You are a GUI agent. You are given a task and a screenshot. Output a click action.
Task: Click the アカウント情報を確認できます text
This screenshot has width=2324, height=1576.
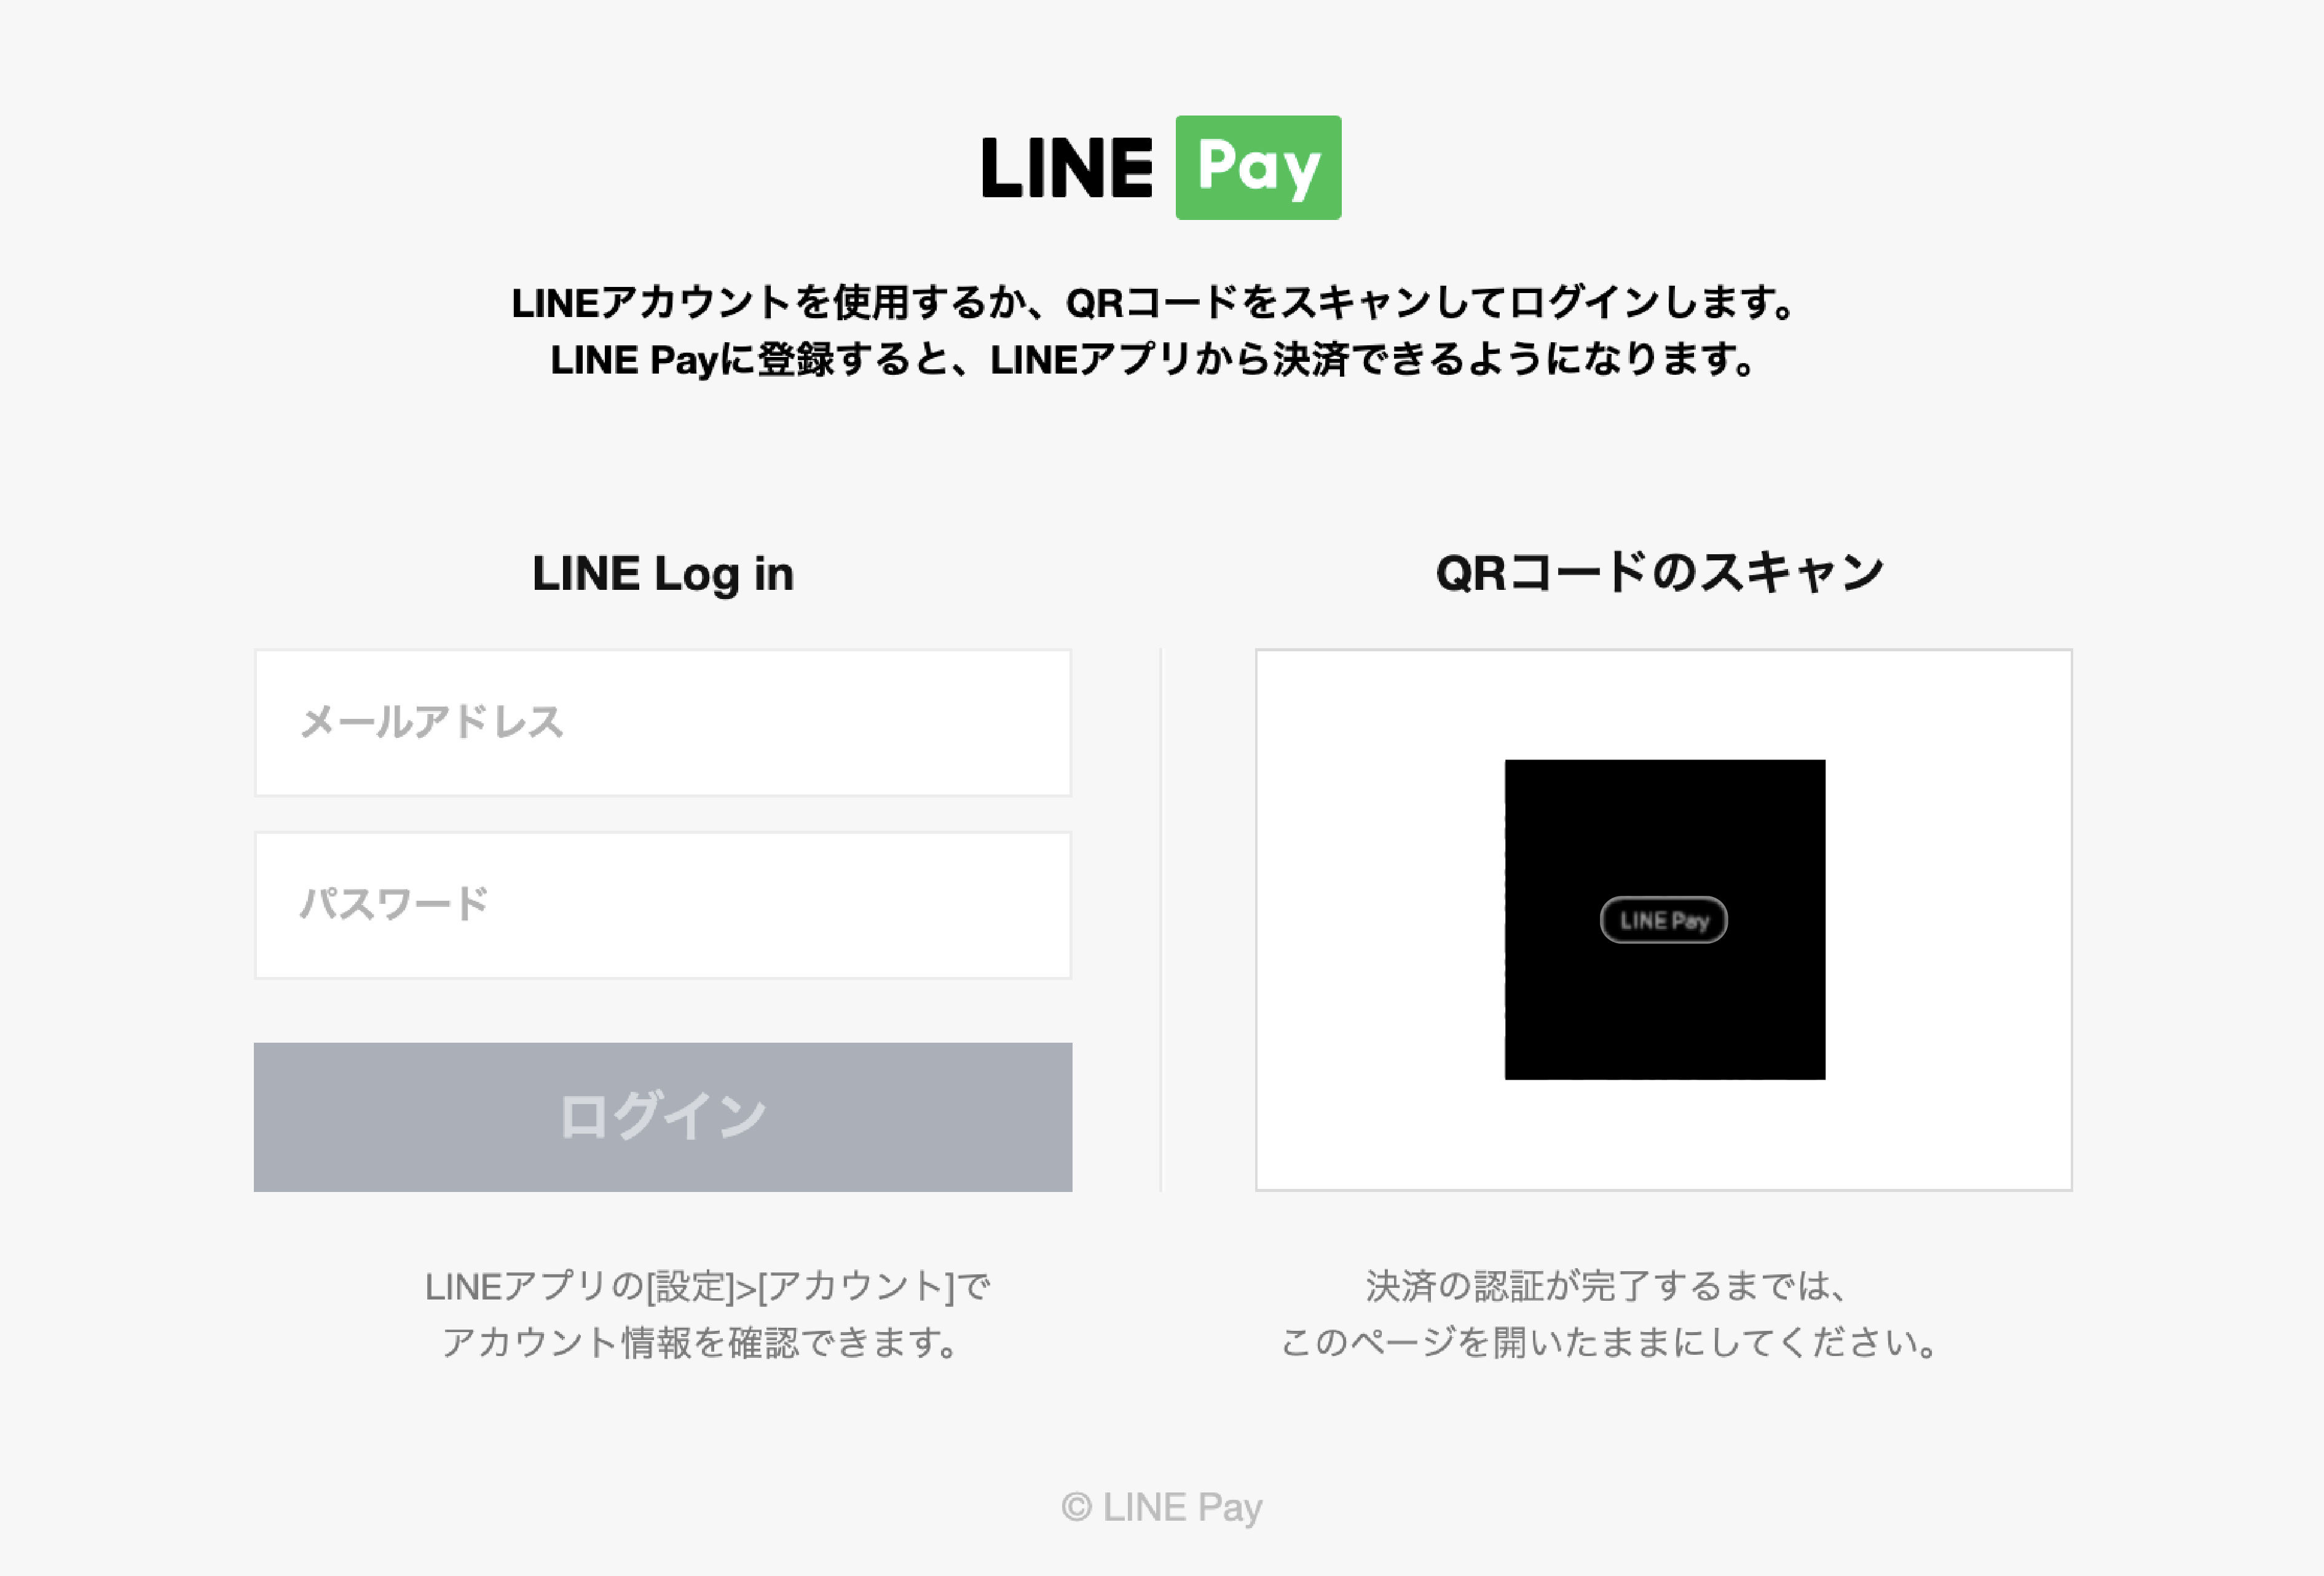tap(702, 1342)
